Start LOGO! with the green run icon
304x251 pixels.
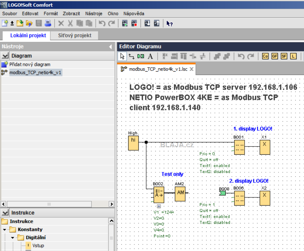tap(125, 23)
